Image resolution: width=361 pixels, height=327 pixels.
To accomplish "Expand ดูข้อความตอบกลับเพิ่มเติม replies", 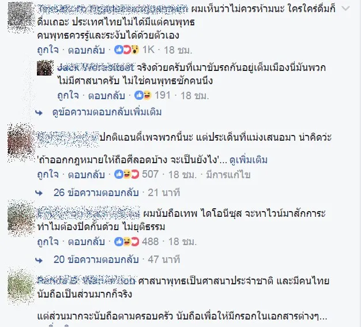I will click(107, 112).
